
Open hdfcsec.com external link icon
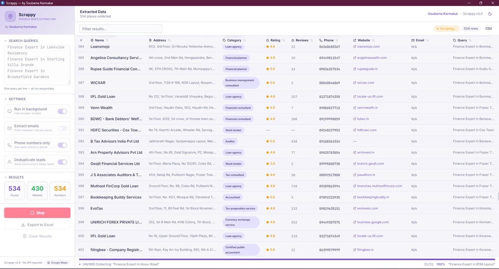click(x=355, y=130)
